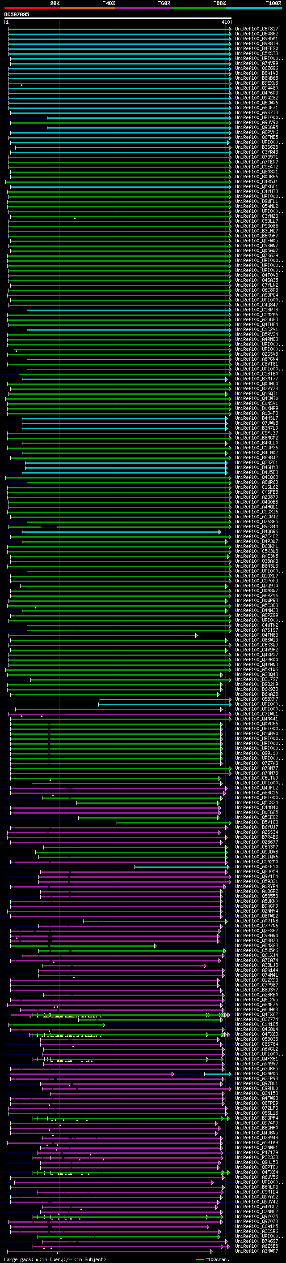Select UniRef100_C7IWU1 entry
The image size is (286, 1263).
[x=257, y=714]
